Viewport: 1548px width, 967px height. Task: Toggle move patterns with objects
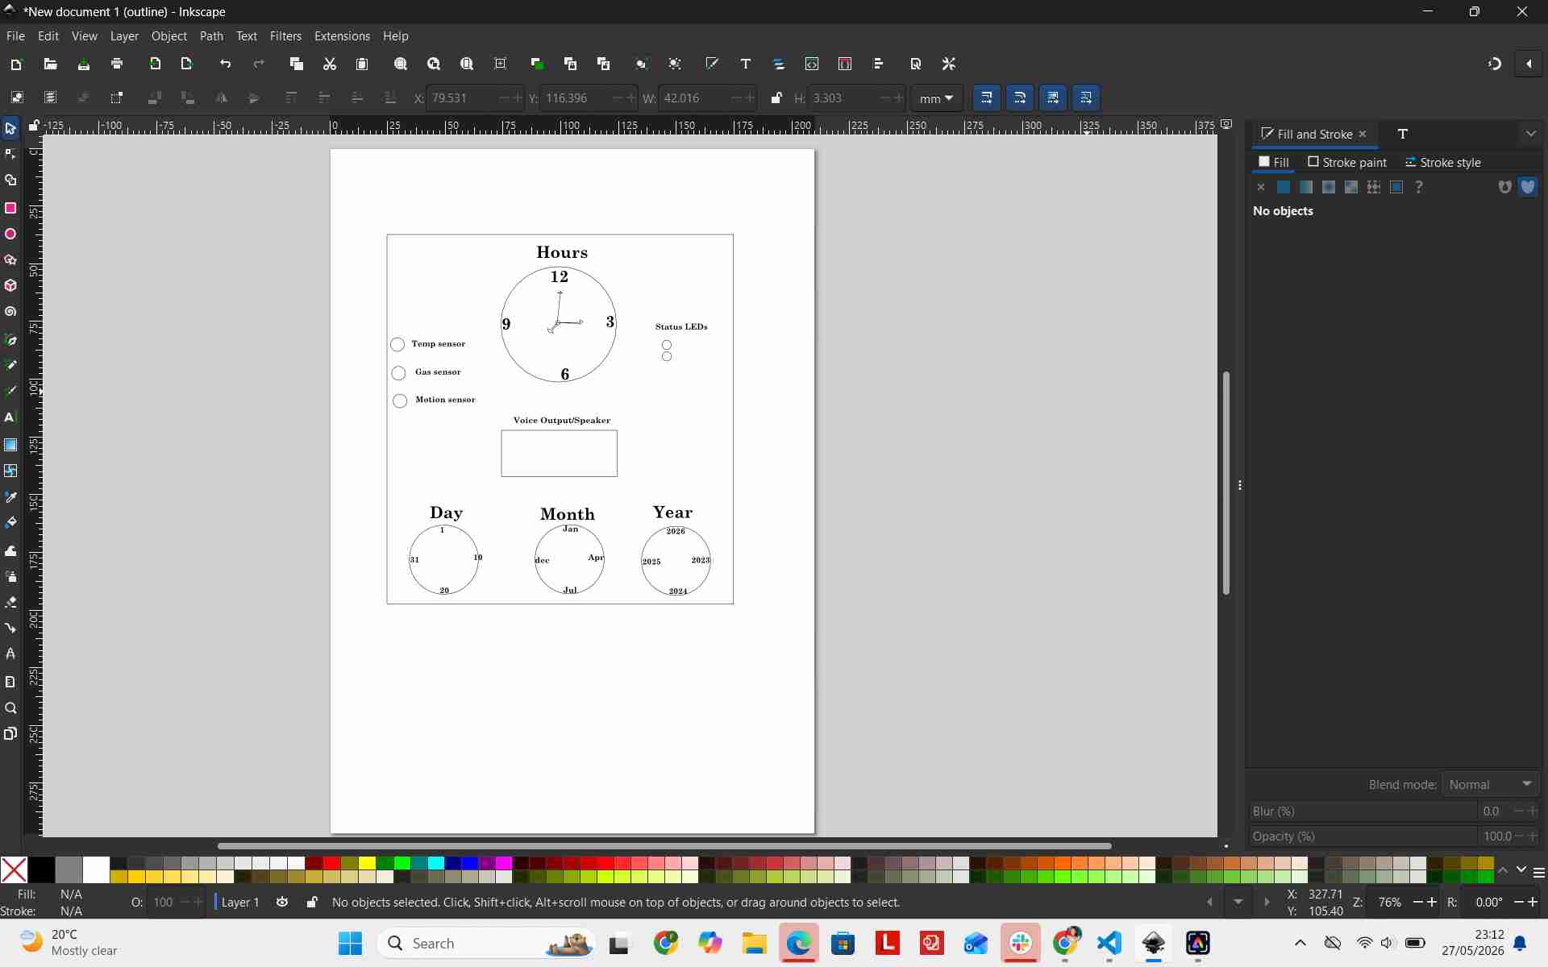pos(1086,98)
